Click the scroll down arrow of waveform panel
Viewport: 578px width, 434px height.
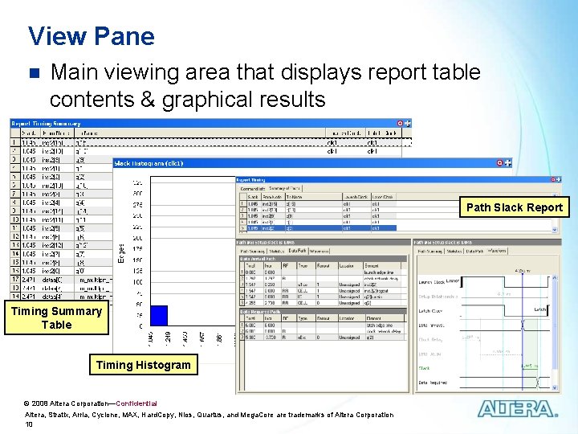pyautogui.click(x=555, y=388)
